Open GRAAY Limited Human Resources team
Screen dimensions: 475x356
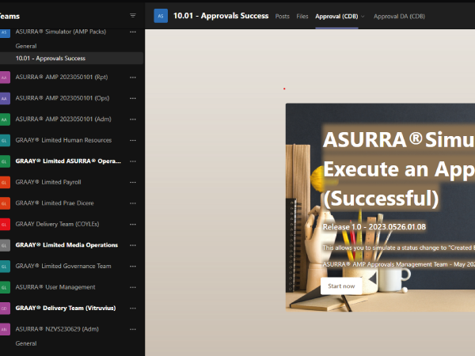(63, 140)
